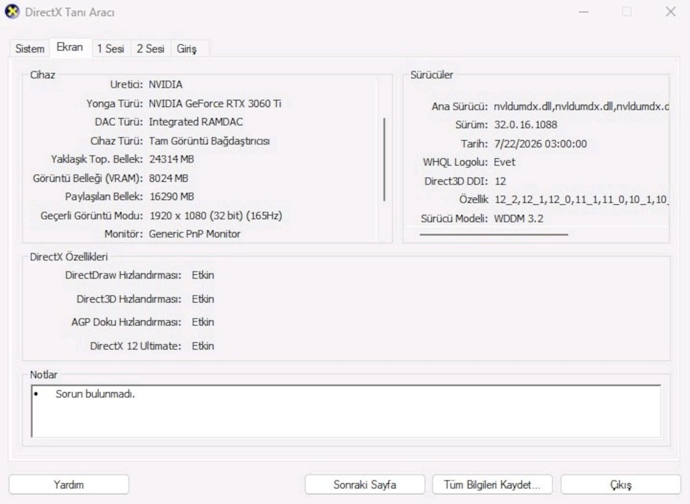This screenshot has height=504, width=690.
Task: Click the DirectX title bar icon
Action: pyautogui.click(x=12, y=12)
